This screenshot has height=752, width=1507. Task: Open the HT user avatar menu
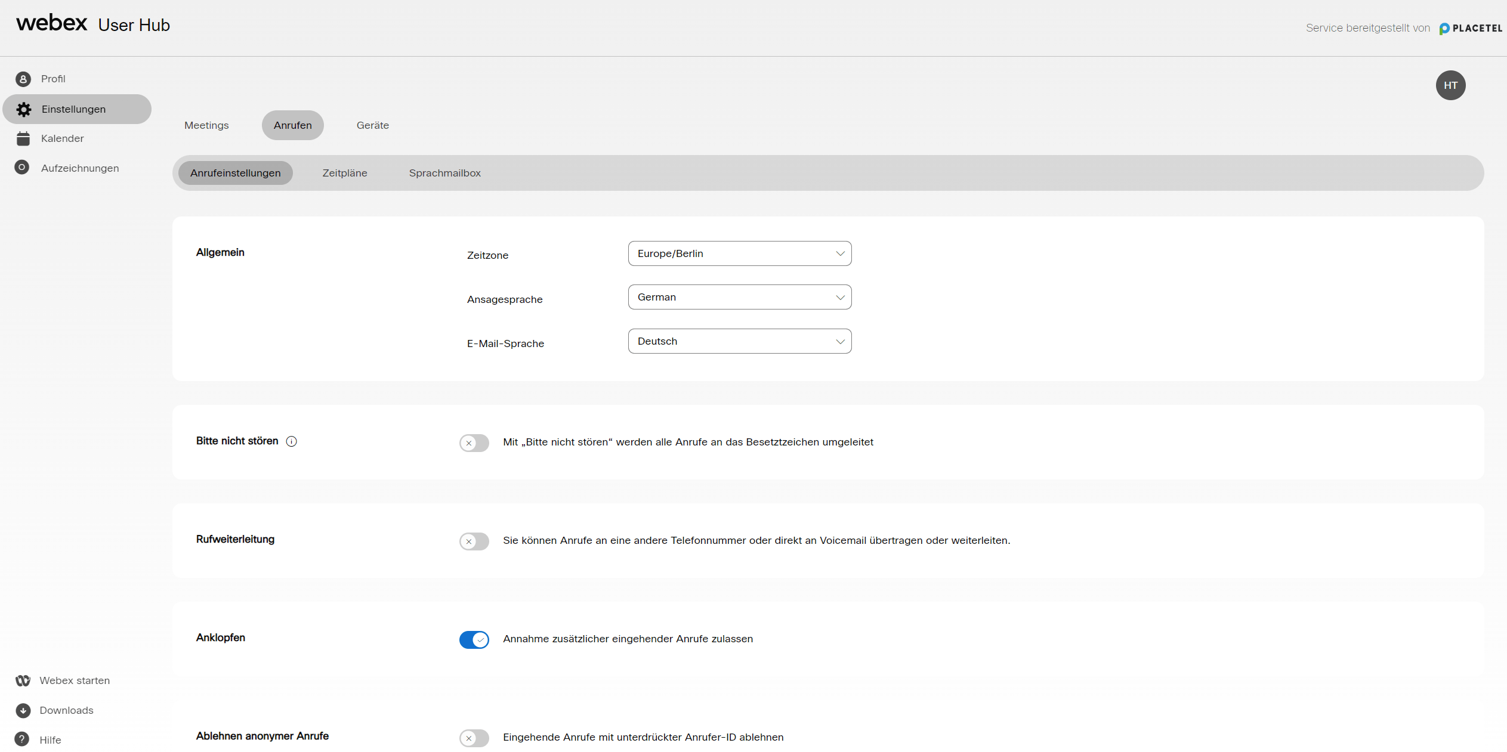[1450, 85]
